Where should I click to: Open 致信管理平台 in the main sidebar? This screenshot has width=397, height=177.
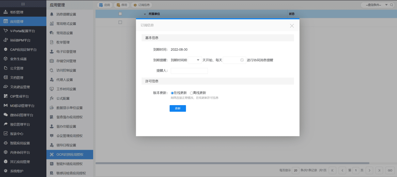pos(23,124)
